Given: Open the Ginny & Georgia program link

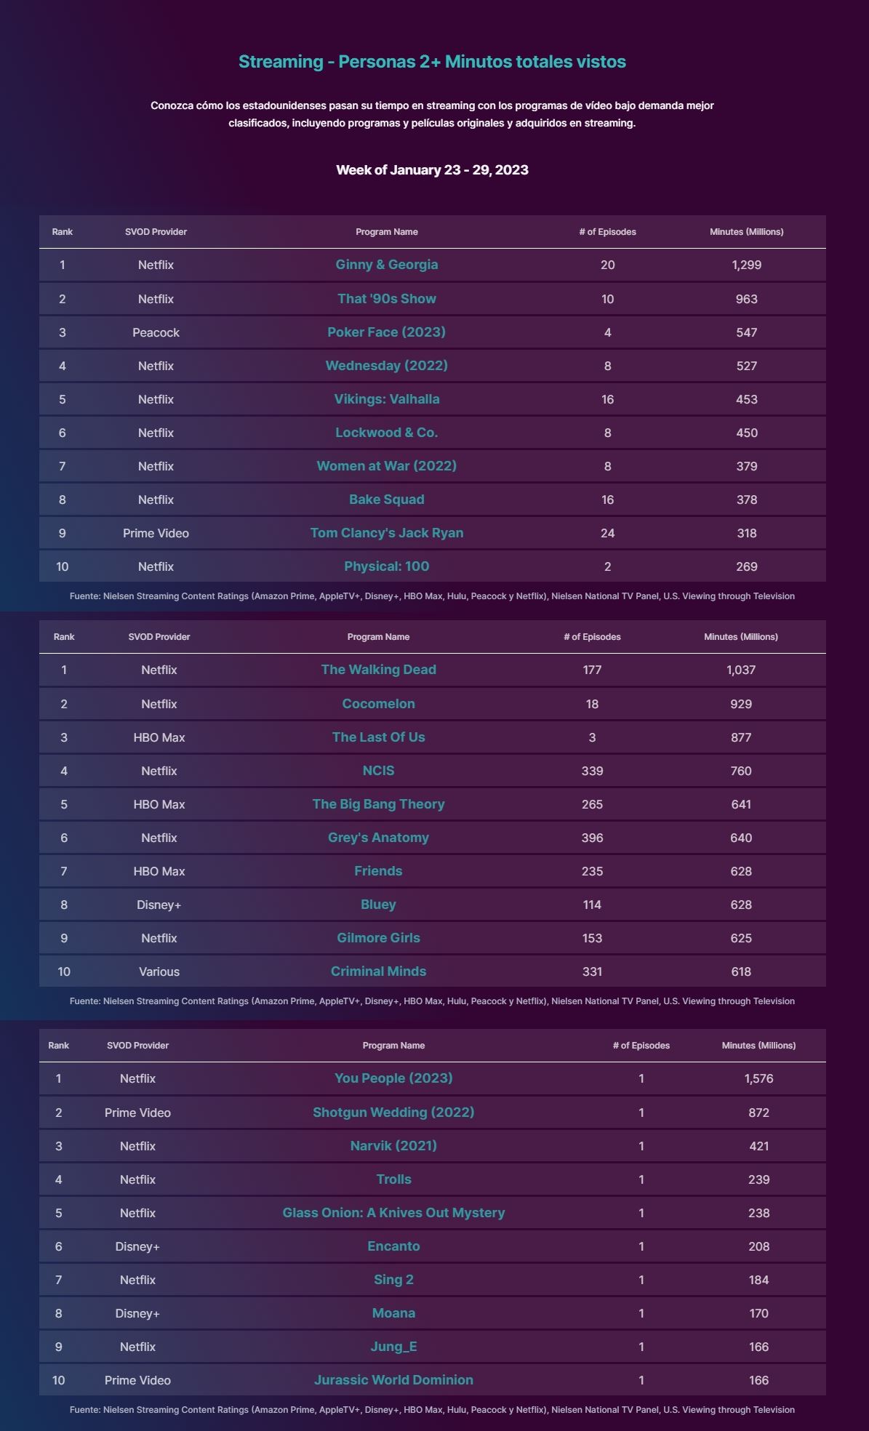Looking at the screenshot, I should (386, 265).
